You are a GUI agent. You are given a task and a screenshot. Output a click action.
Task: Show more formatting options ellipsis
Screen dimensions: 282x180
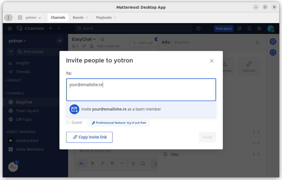tap(122, 163)
